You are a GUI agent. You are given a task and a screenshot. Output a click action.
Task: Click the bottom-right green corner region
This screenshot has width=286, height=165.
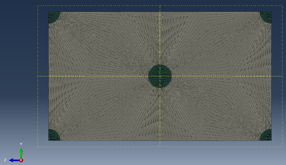[266, 135]
